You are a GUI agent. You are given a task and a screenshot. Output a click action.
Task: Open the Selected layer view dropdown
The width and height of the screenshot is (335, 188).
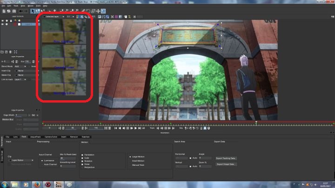[54, 17]
